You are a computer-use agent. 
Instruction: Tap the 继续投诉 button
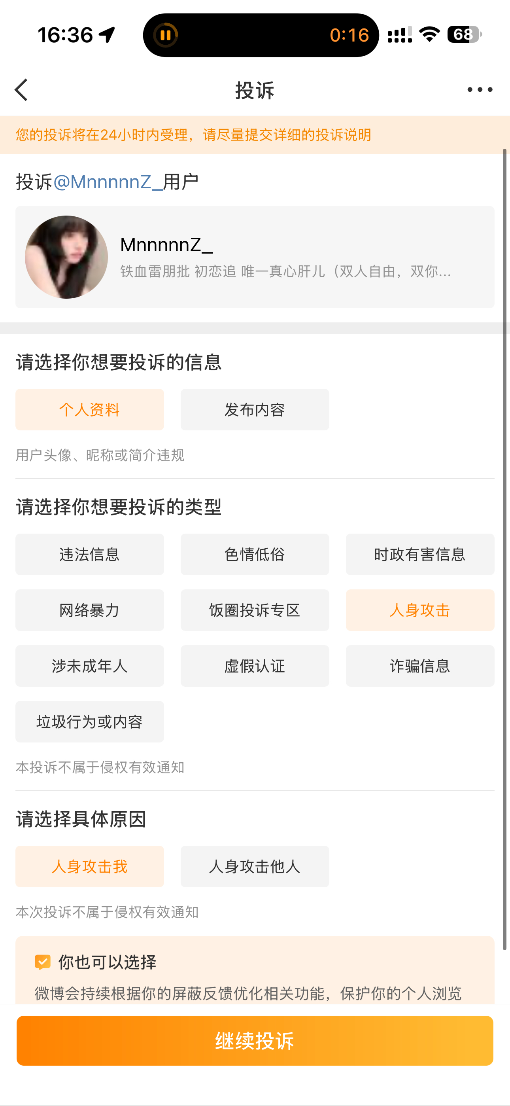pyautogui.click(x=255, y=1041)
